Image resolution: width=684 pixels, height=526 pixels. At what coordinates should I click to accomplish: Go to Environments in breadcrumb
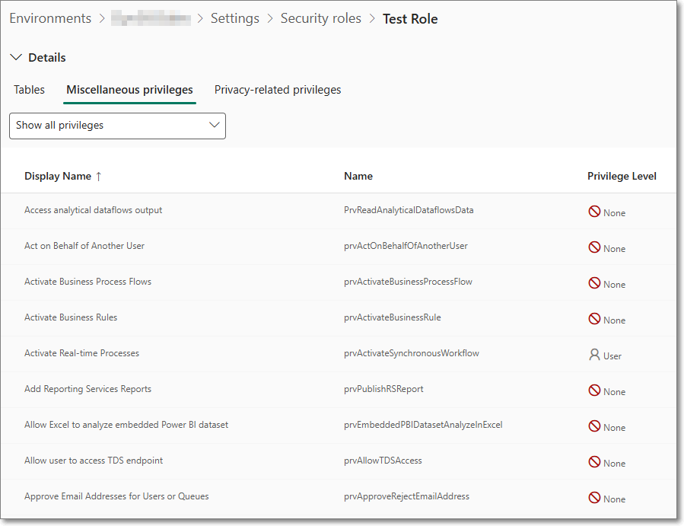pos(50,19)
